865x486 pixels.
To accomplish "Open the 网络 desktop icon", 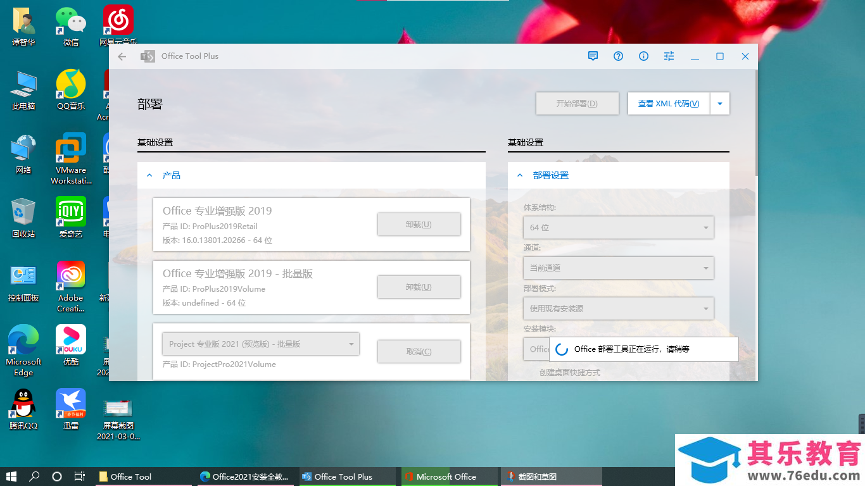I will pyautogui.click(x=23, y=154).
